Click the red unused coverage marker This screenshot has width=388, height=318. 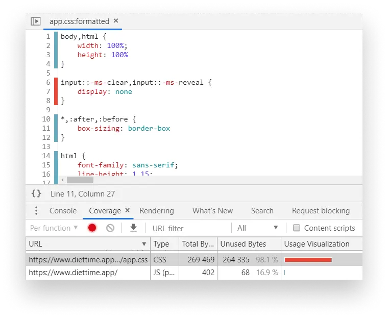56,91
